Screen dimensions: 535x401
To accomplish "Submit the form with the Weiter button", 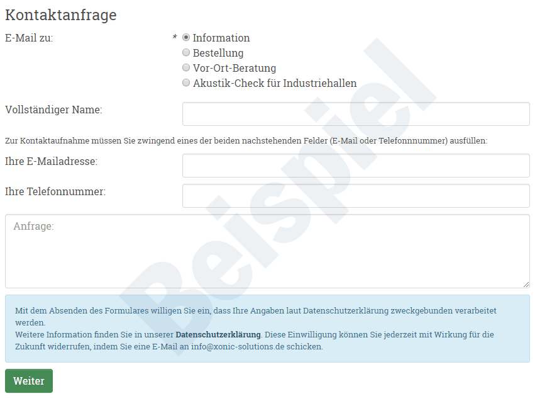I will (x=29, y=381).
